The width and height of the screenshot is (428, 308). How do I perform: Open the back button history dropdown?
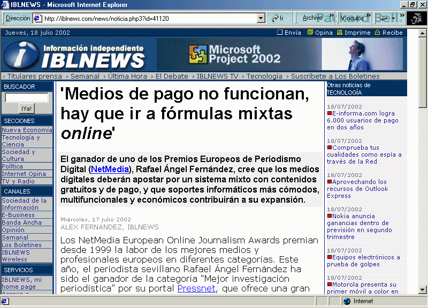tap(393, 19)
